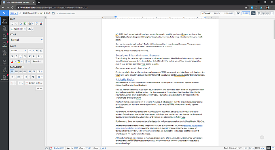Click the Clear Formatting eraser icon
The width and height of the screenshot is (275, 150).
pos(41,24)
